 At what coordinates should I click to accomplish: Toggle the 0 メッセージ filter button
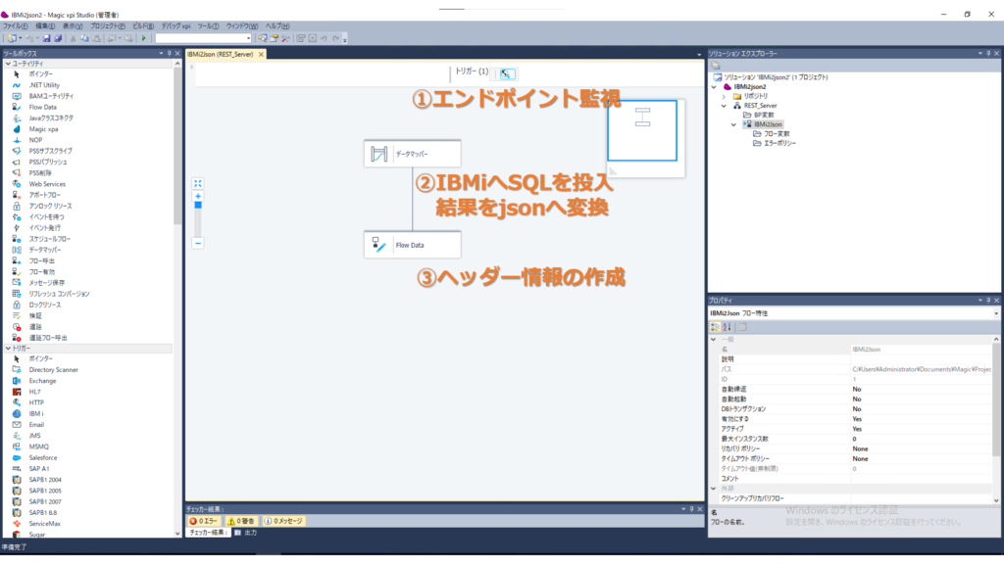pos(283,521)
